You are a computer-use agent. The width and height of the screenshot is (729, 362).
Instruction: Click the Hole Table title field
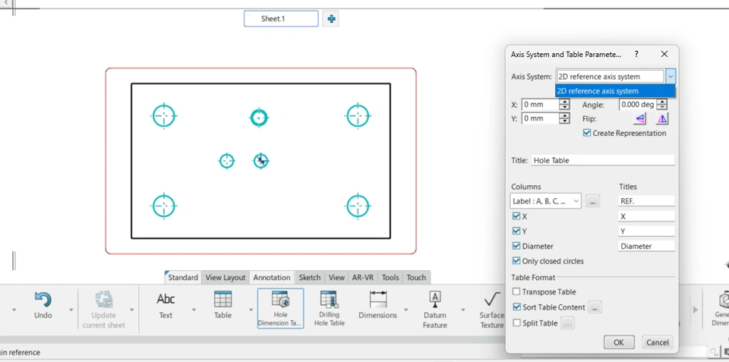pos(602,160)
